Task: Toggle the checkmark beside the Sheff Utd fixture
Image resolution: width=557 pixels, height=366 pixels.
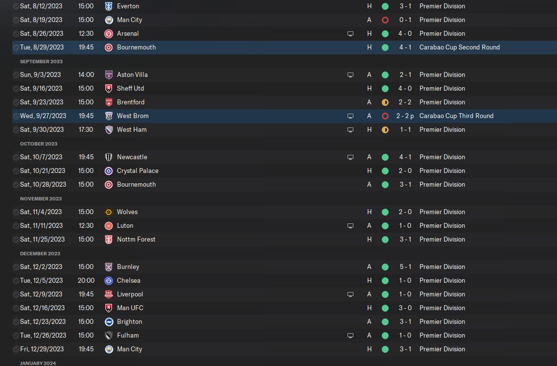Action: [x=16, y=89]
